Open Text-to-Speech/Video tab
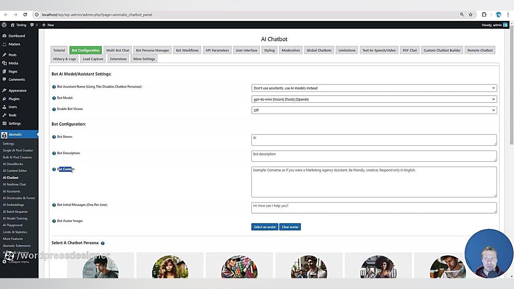This screenshot has height=289, width=514. 379,50
